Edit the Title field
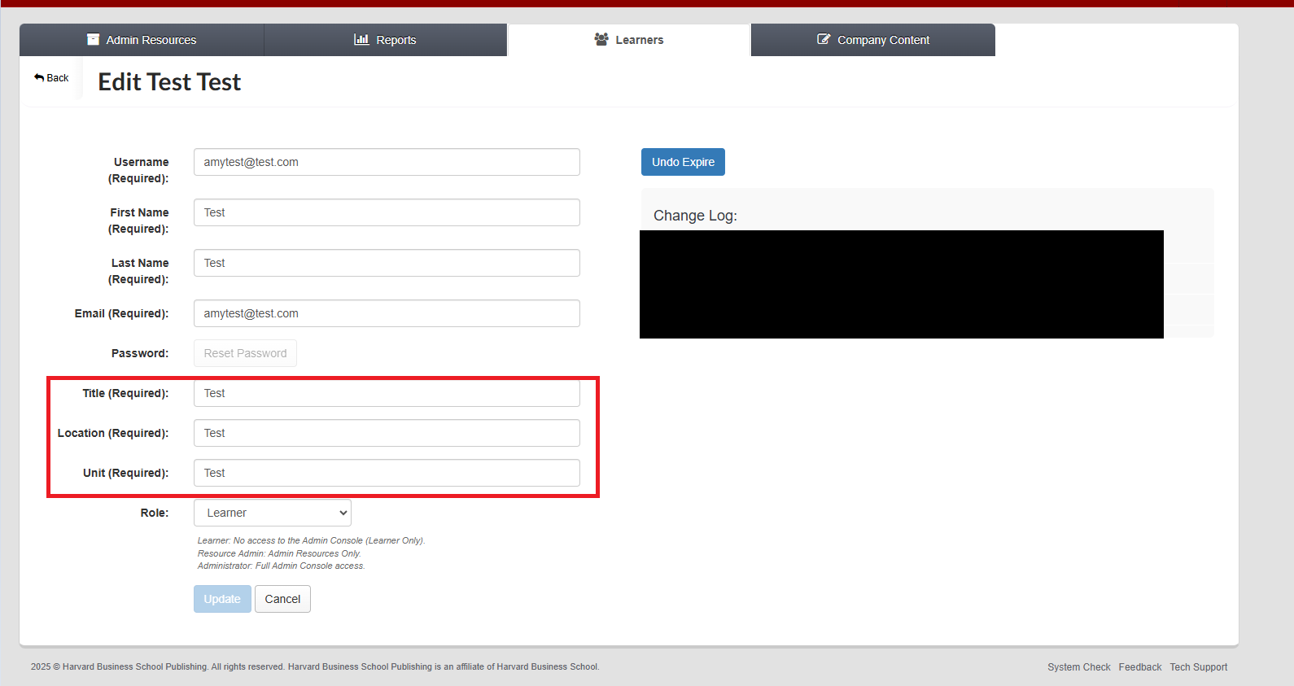The height and width of the screenshot is (686, 1294). pyautogui.click(x=387, y=393)
